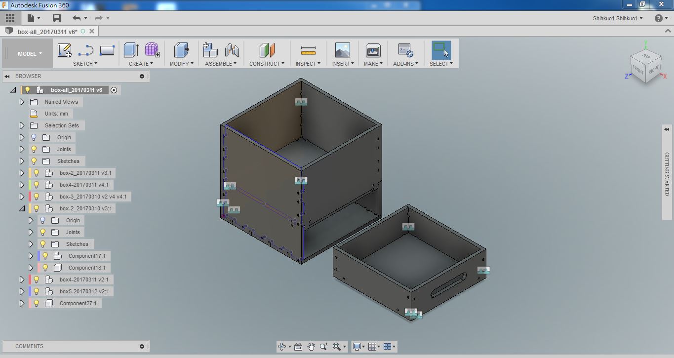Open the 3D Print icon under Make
The height and width of the screenshot is (358, 674).
(x=373, y=50)
